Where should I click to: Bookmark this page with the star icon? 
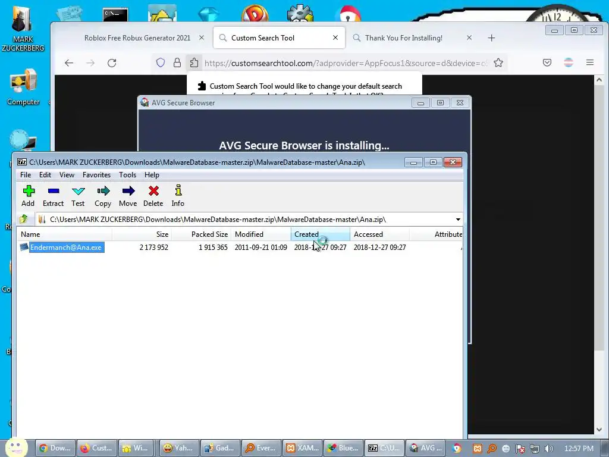(498, 62)
